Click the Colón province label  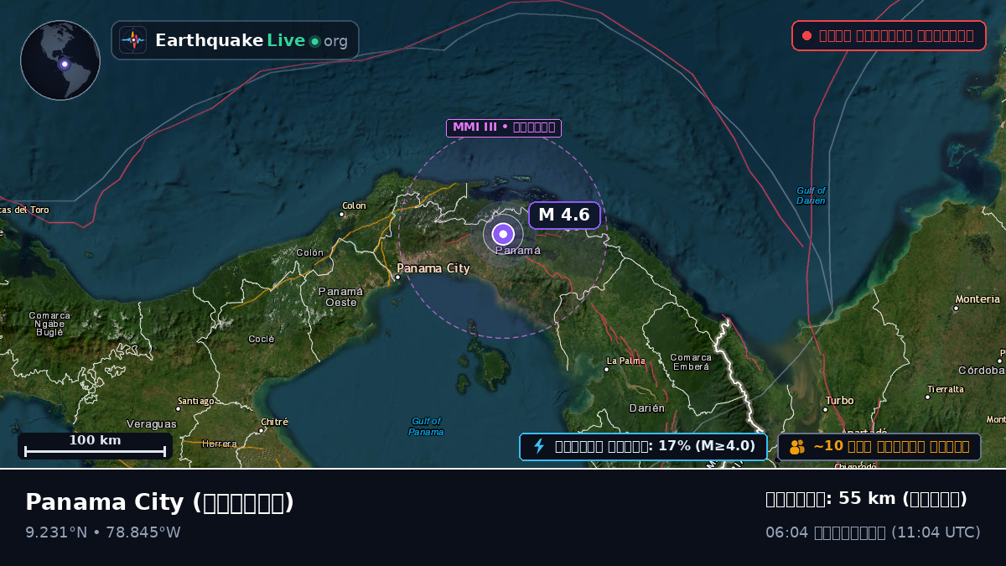pyautogui.click(x=310, y=252)
